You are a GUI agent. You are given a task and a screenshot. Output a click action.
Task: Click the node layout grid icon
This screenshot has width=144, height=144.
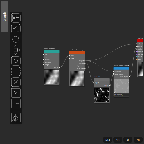point(16,18)
